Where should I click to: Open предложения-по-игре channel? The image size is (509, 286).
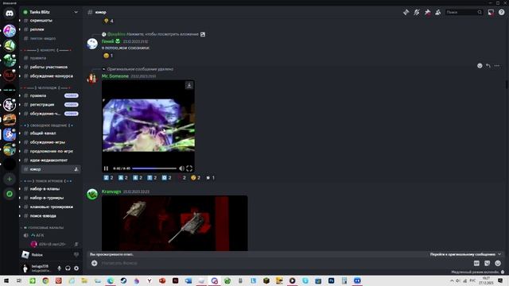51,152
